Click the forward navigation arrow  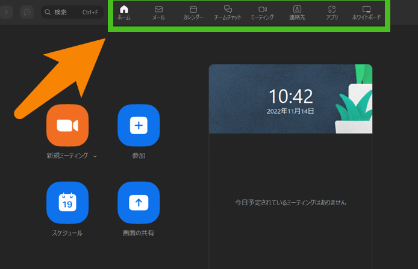coord(7,12)
